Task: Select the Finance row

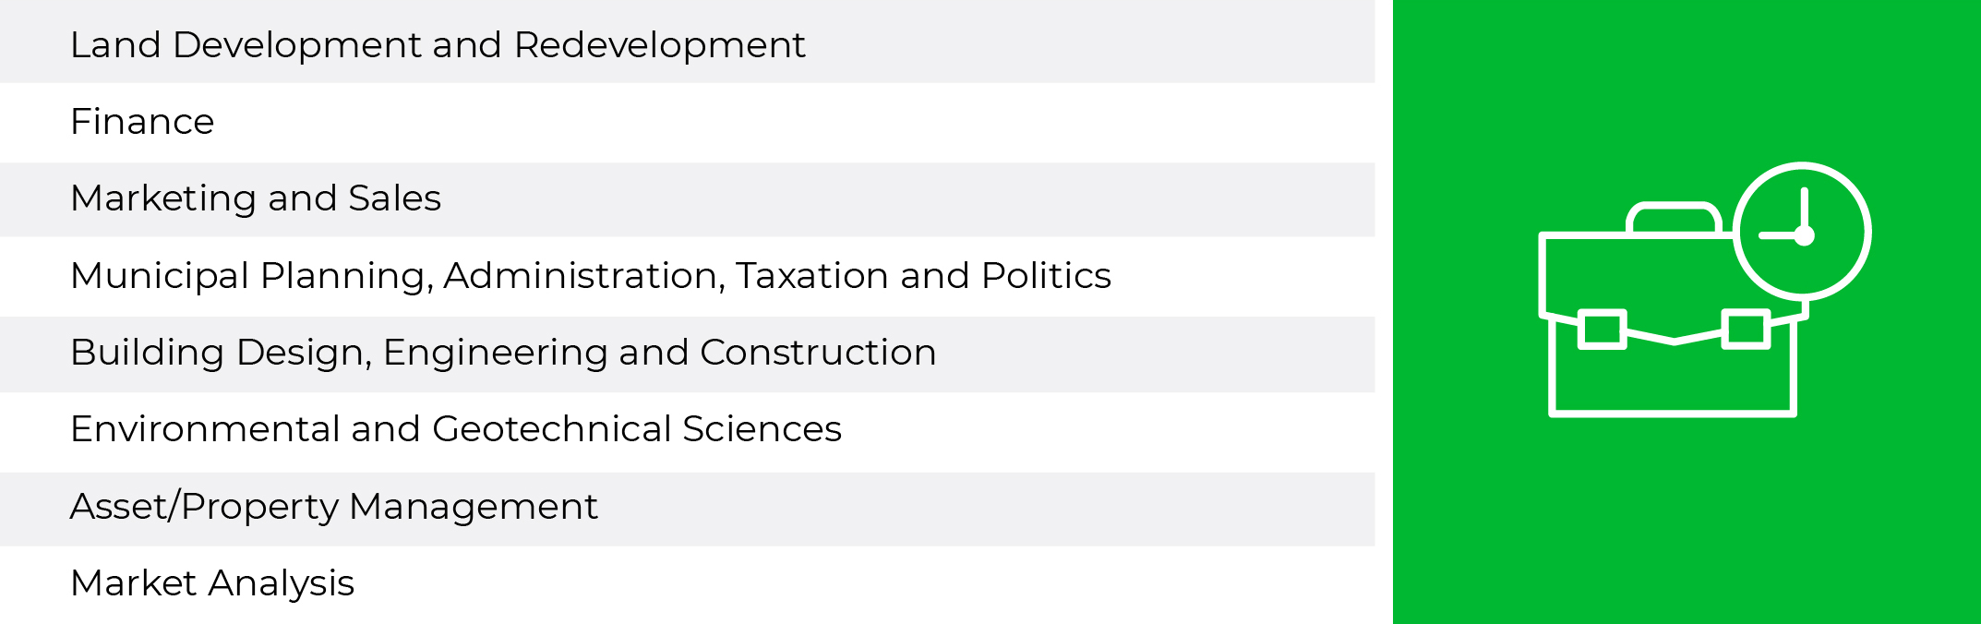Action: pos(688,123)
